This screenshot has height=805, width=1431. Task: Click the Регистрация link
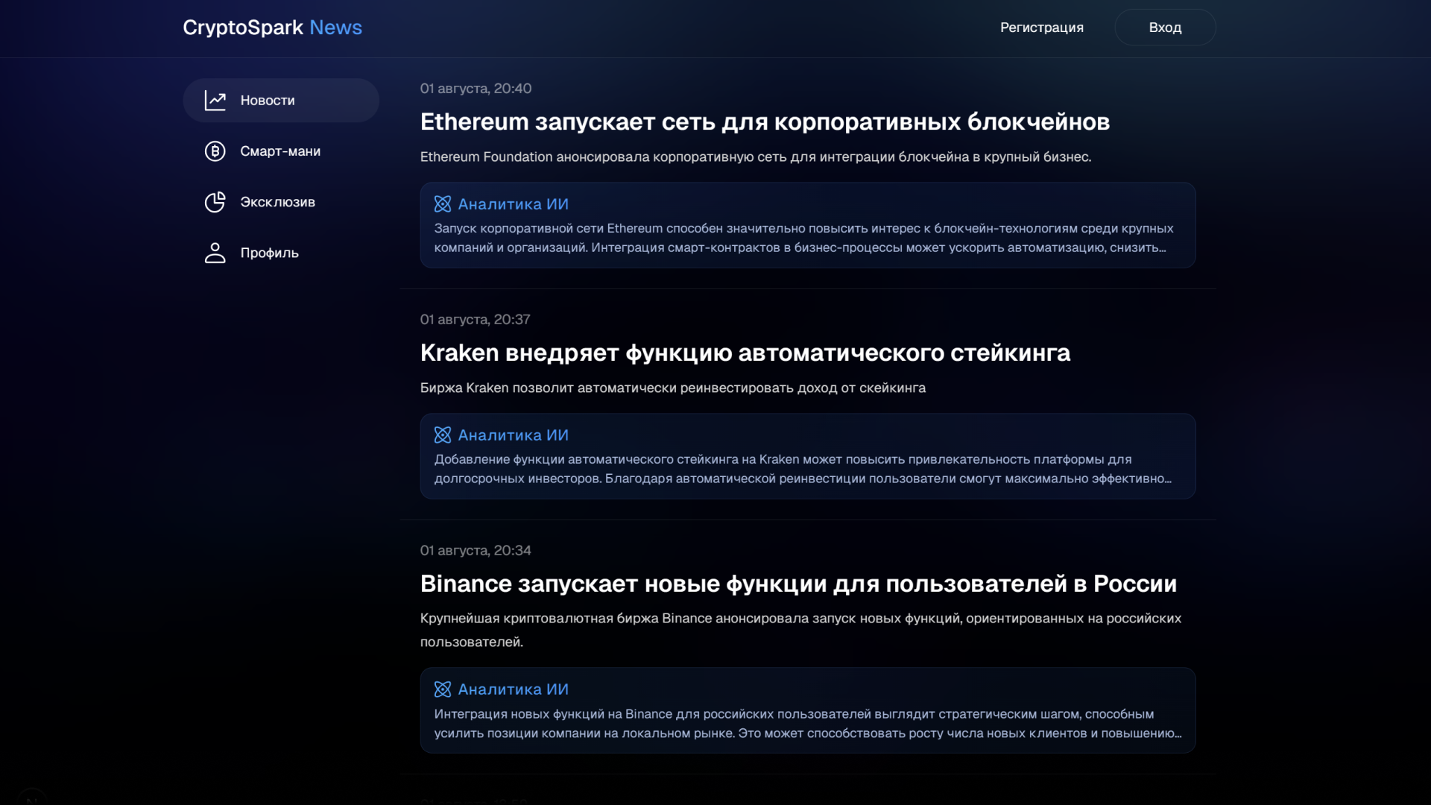pos(1041,28)
